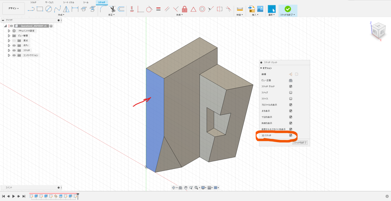Open the 挿入 dropdown menu
Viewport: 391px width, 201px height.
tap(256, 15)
